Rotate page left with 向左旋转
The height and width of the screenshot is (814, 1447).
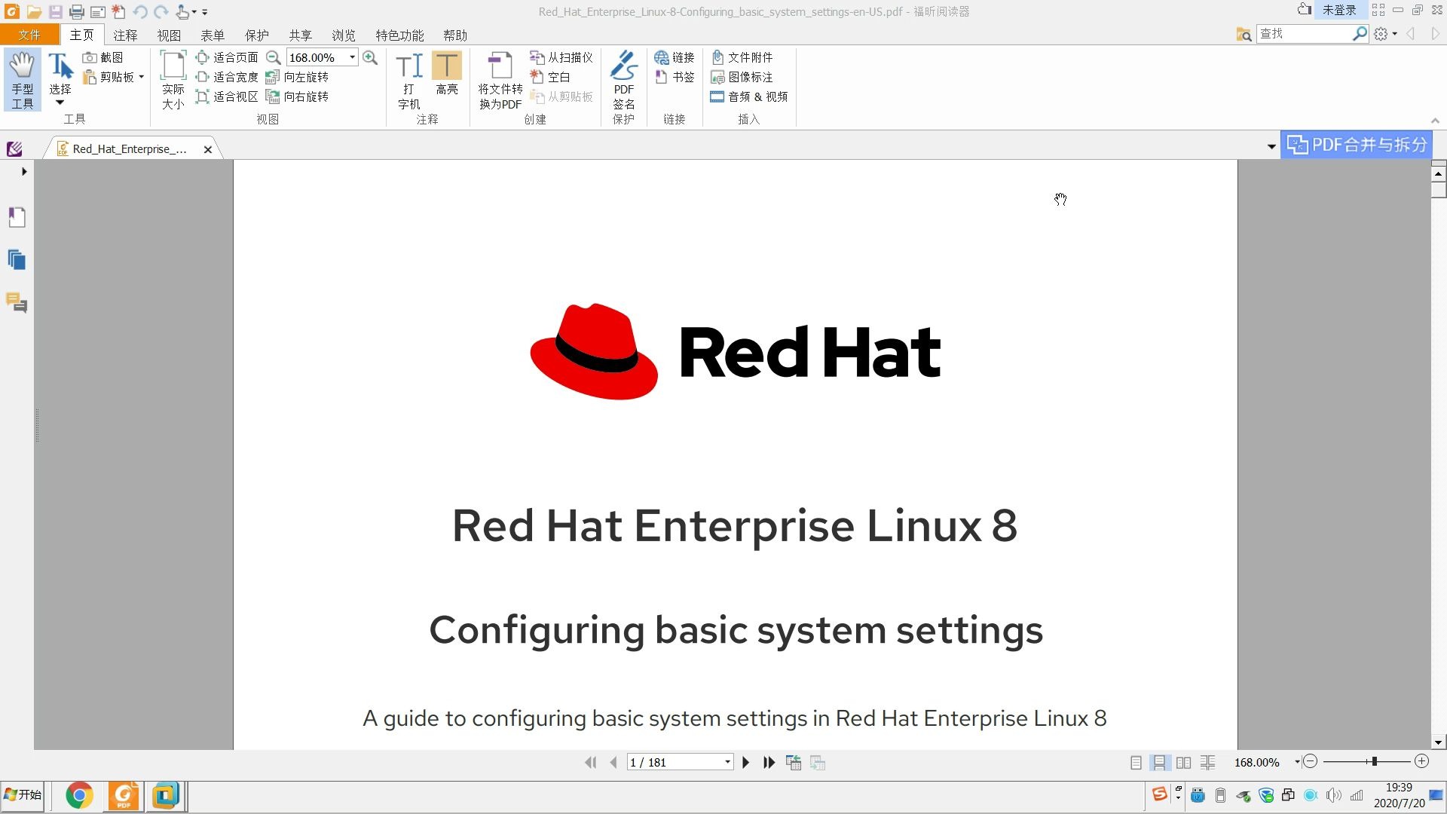pos(297,77)
